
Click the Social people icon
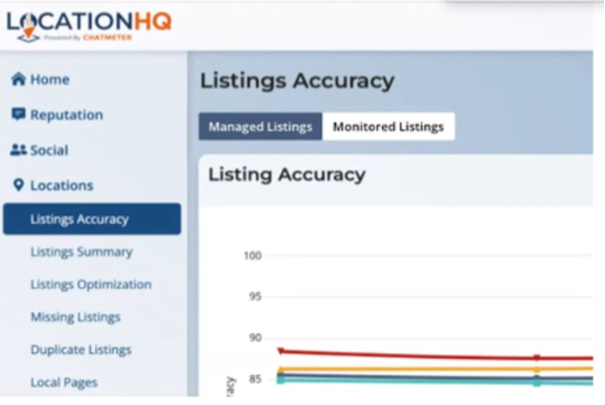point(18,150)
